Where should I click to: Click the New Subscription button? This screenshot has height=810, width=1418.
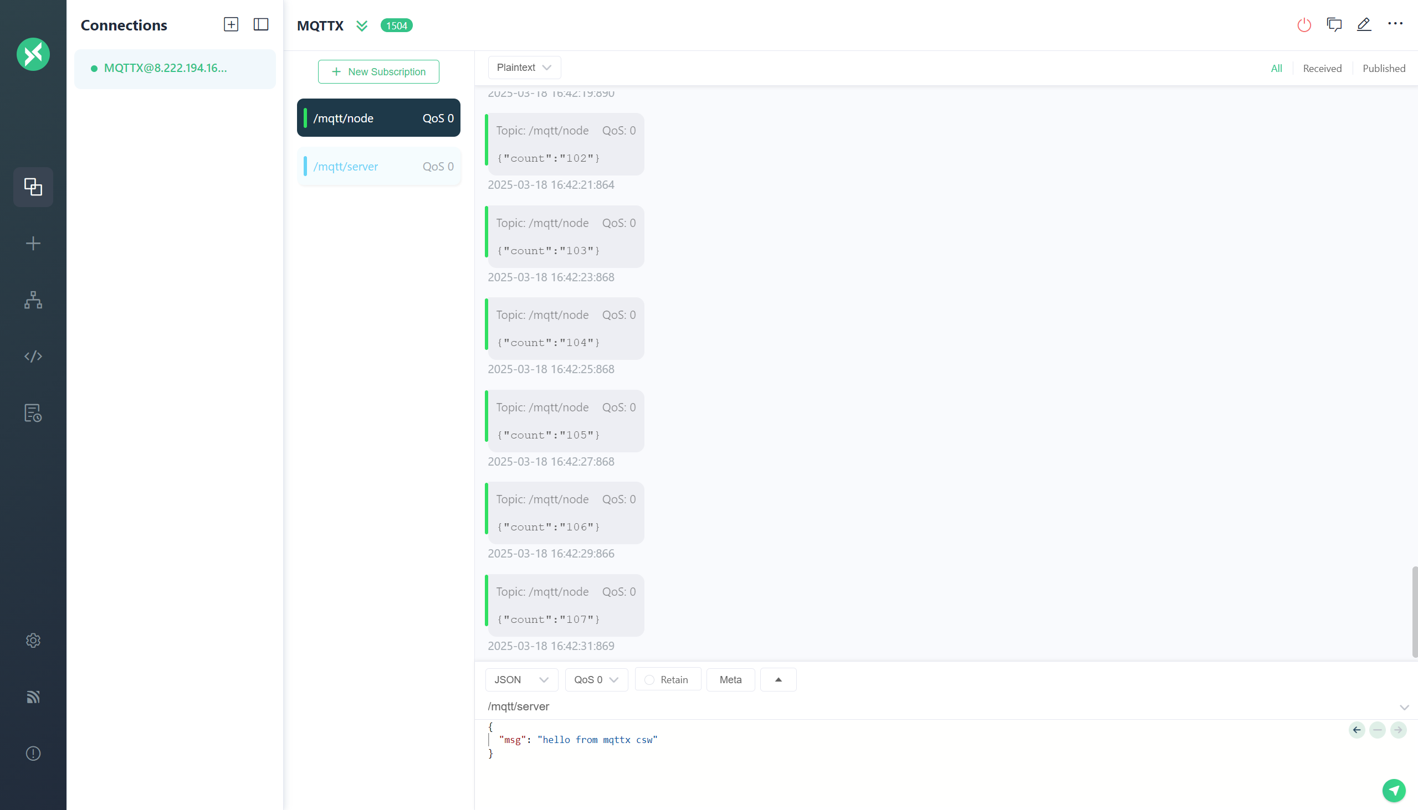(x=378, y=72)
